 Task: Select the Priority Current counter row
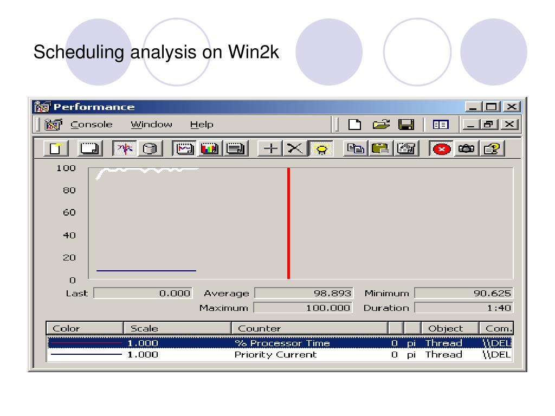pyautogui.click(x=280, y=355)
